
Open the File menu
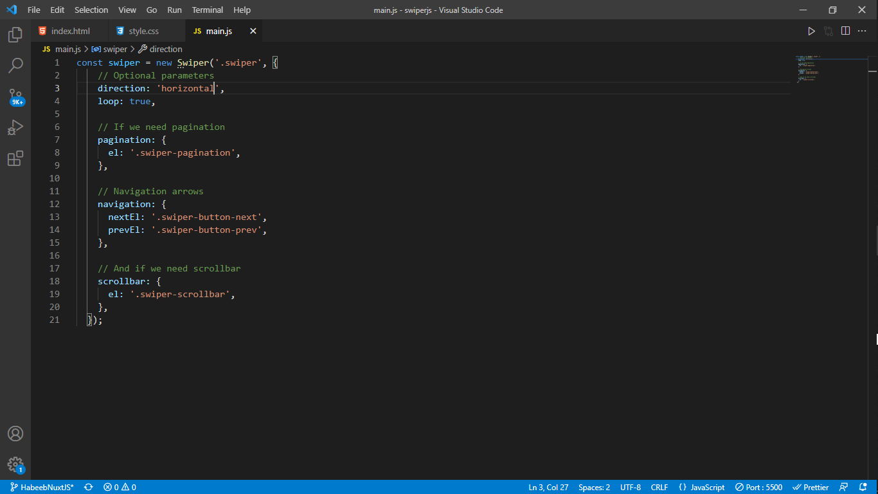(x=33, y=10)
